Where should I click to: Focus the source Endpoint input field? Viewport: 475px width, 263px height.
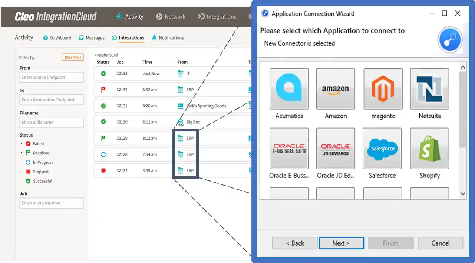click(52, 77)
